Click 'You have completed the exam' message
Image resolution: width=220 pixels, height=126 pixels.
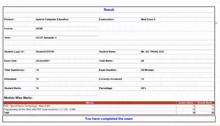[x=109, y=119]
